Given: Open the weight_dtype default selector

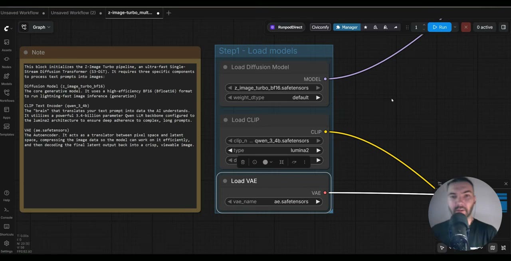Looking at the screenshot, I should [x=274, y=97].
